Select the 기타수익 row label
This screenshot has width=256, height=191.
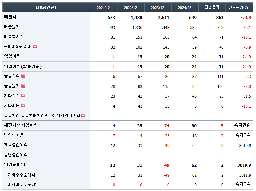[x=12, y=96]
